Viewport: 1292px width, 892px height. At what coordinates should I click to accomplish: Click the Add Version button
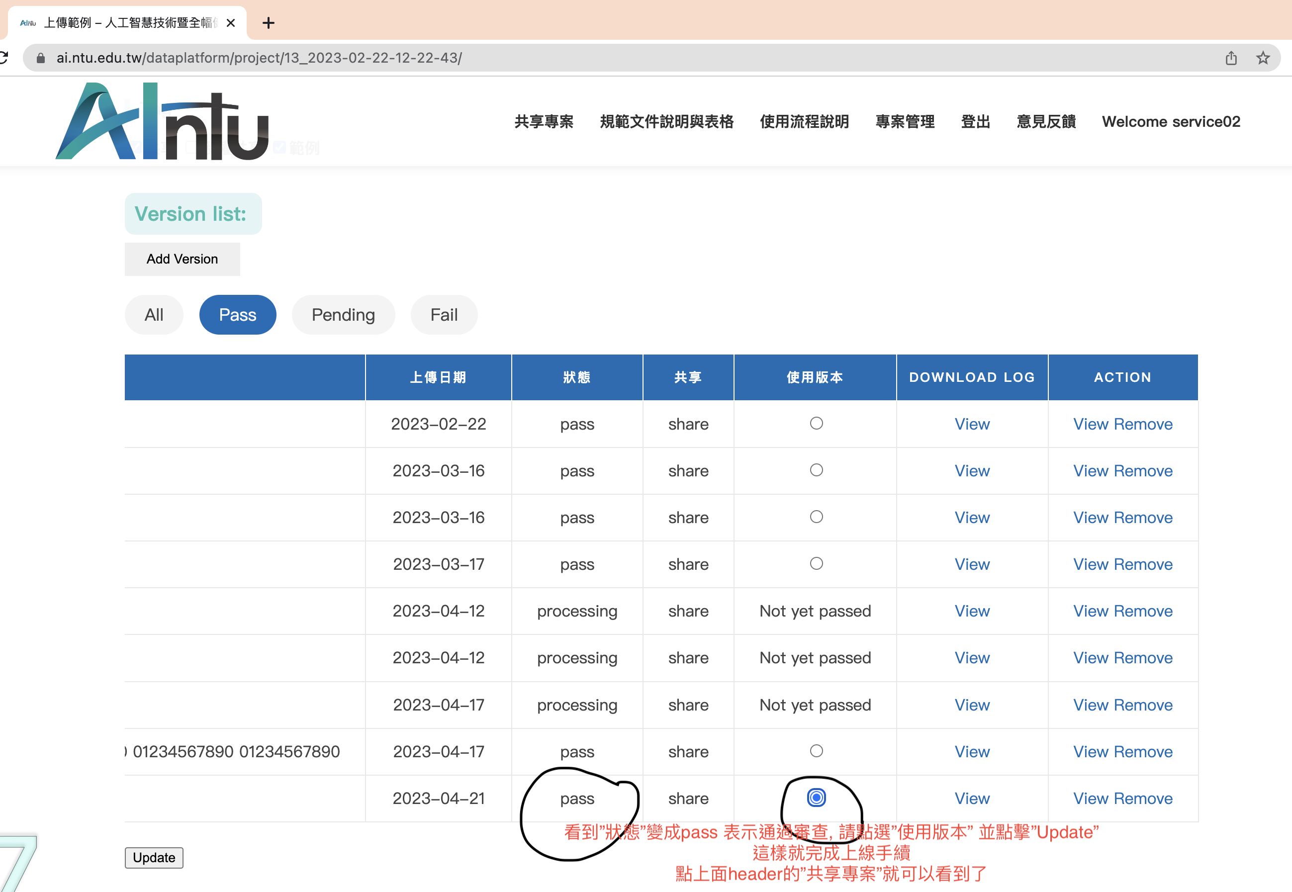(182, 259)
